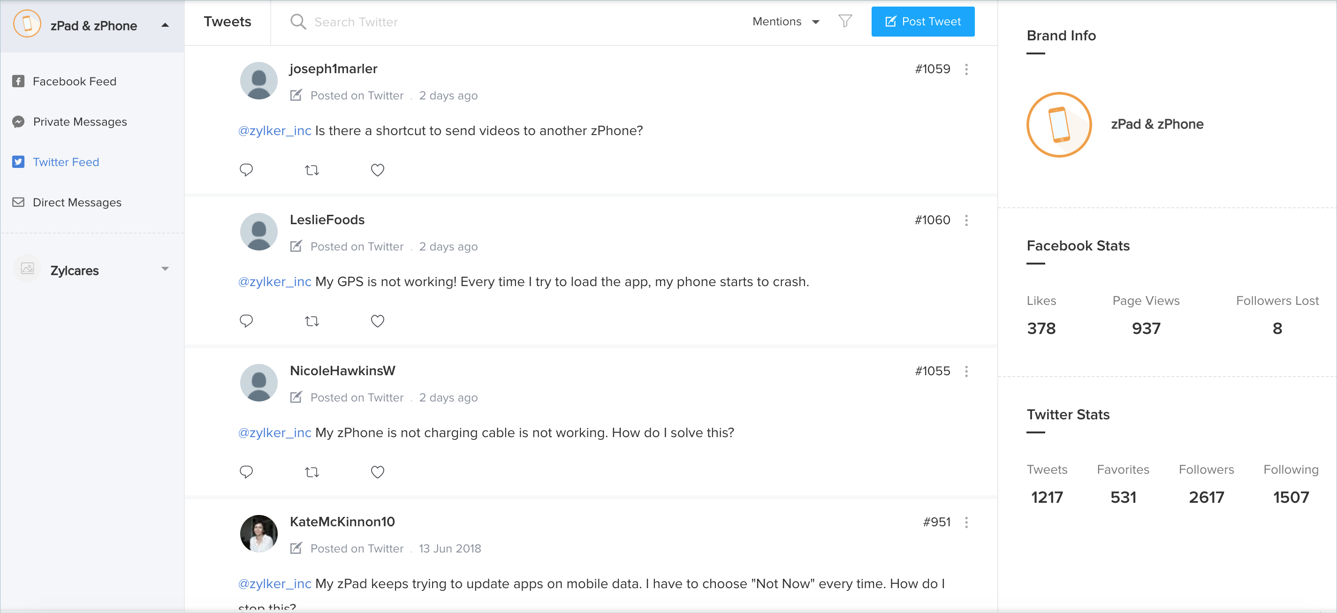Go to Direct Messages

tap(77, 203)
